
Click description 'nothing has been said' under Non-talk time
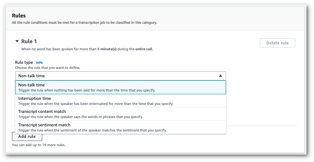click(87, 90)
